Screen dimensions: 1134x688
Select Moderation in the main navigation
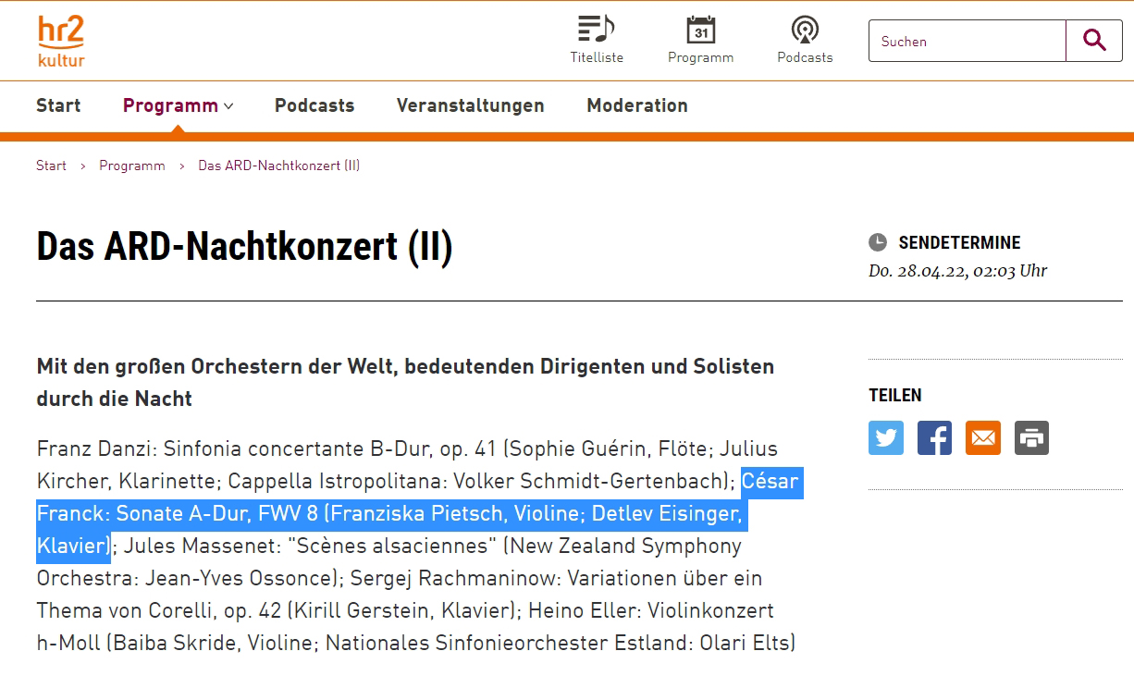[637, 105]
